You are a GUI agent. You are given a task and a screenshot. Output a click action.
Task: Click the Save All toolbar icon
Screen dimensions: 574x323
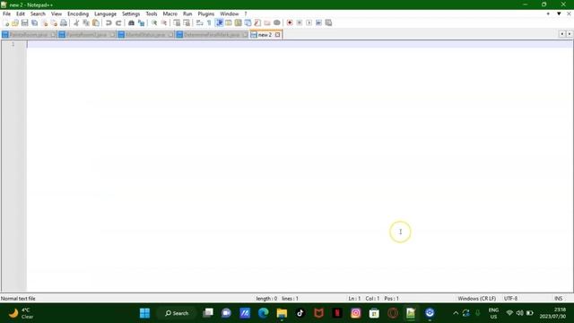(x=34, y=22)
